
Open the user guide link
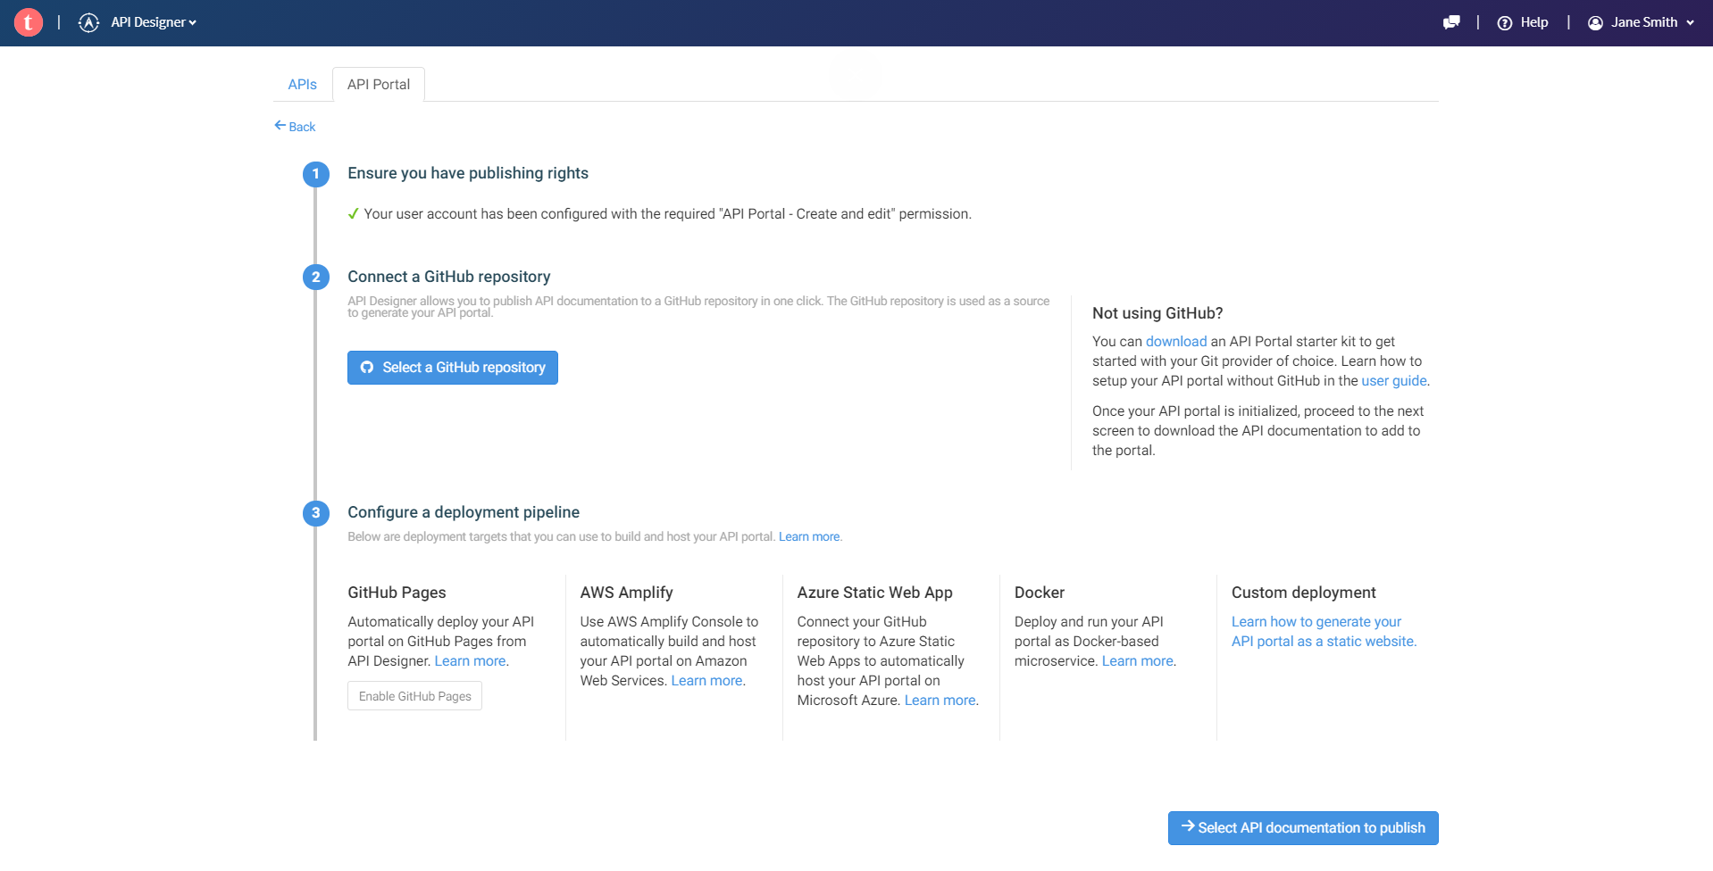[x=1394, y=380]
